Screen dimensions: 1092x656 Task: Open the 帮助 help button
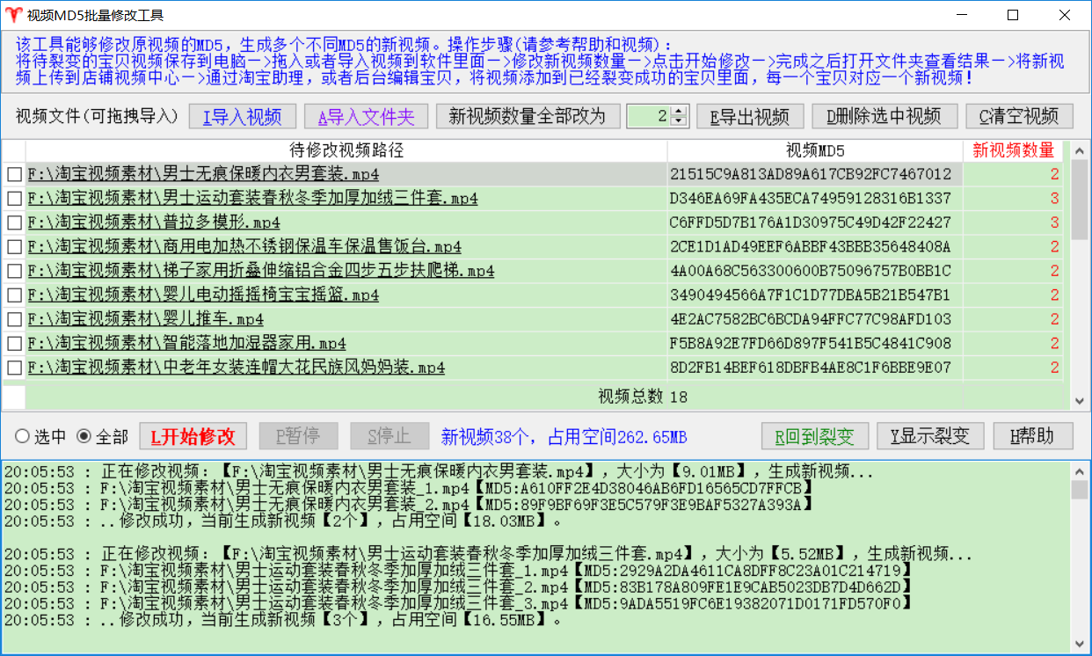(1033, 436)
